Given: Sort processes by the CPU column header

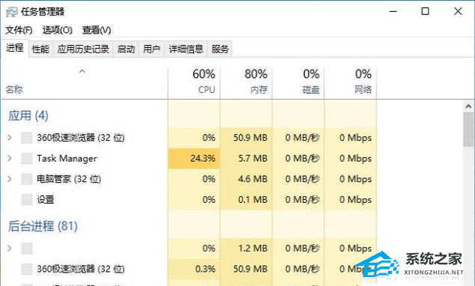Looking at the screenshot, I should point(194,82).
